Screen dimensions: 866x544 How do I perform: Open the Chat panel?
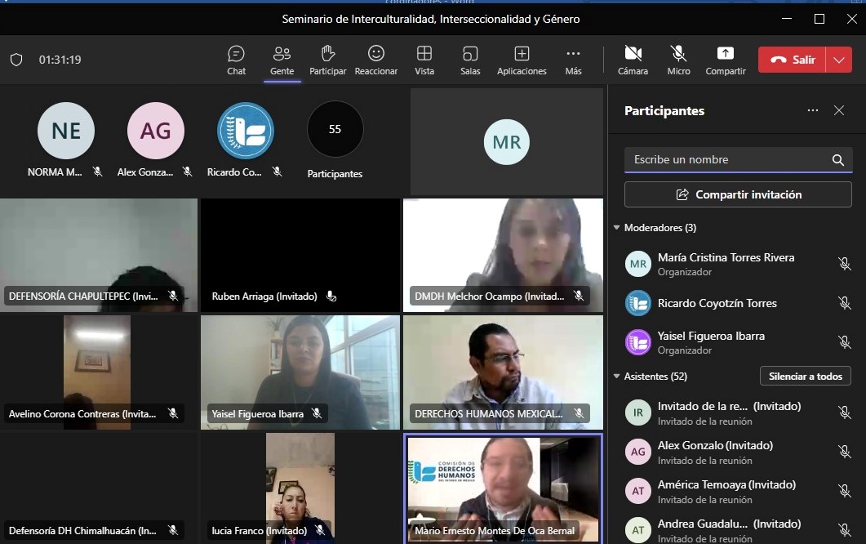click(x=236, y=60)
